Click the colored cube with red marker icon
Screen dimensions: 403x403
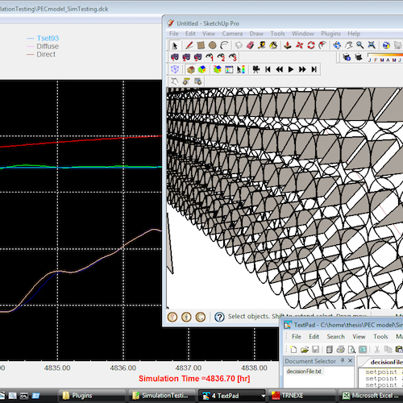(x=217, y=69)
